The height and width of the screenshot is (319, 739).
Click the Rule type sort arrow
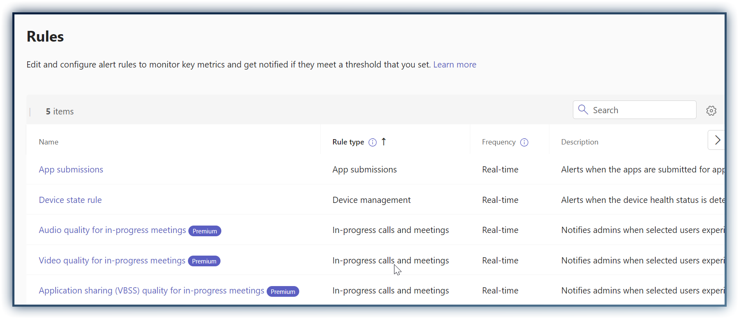coord(384,142)
